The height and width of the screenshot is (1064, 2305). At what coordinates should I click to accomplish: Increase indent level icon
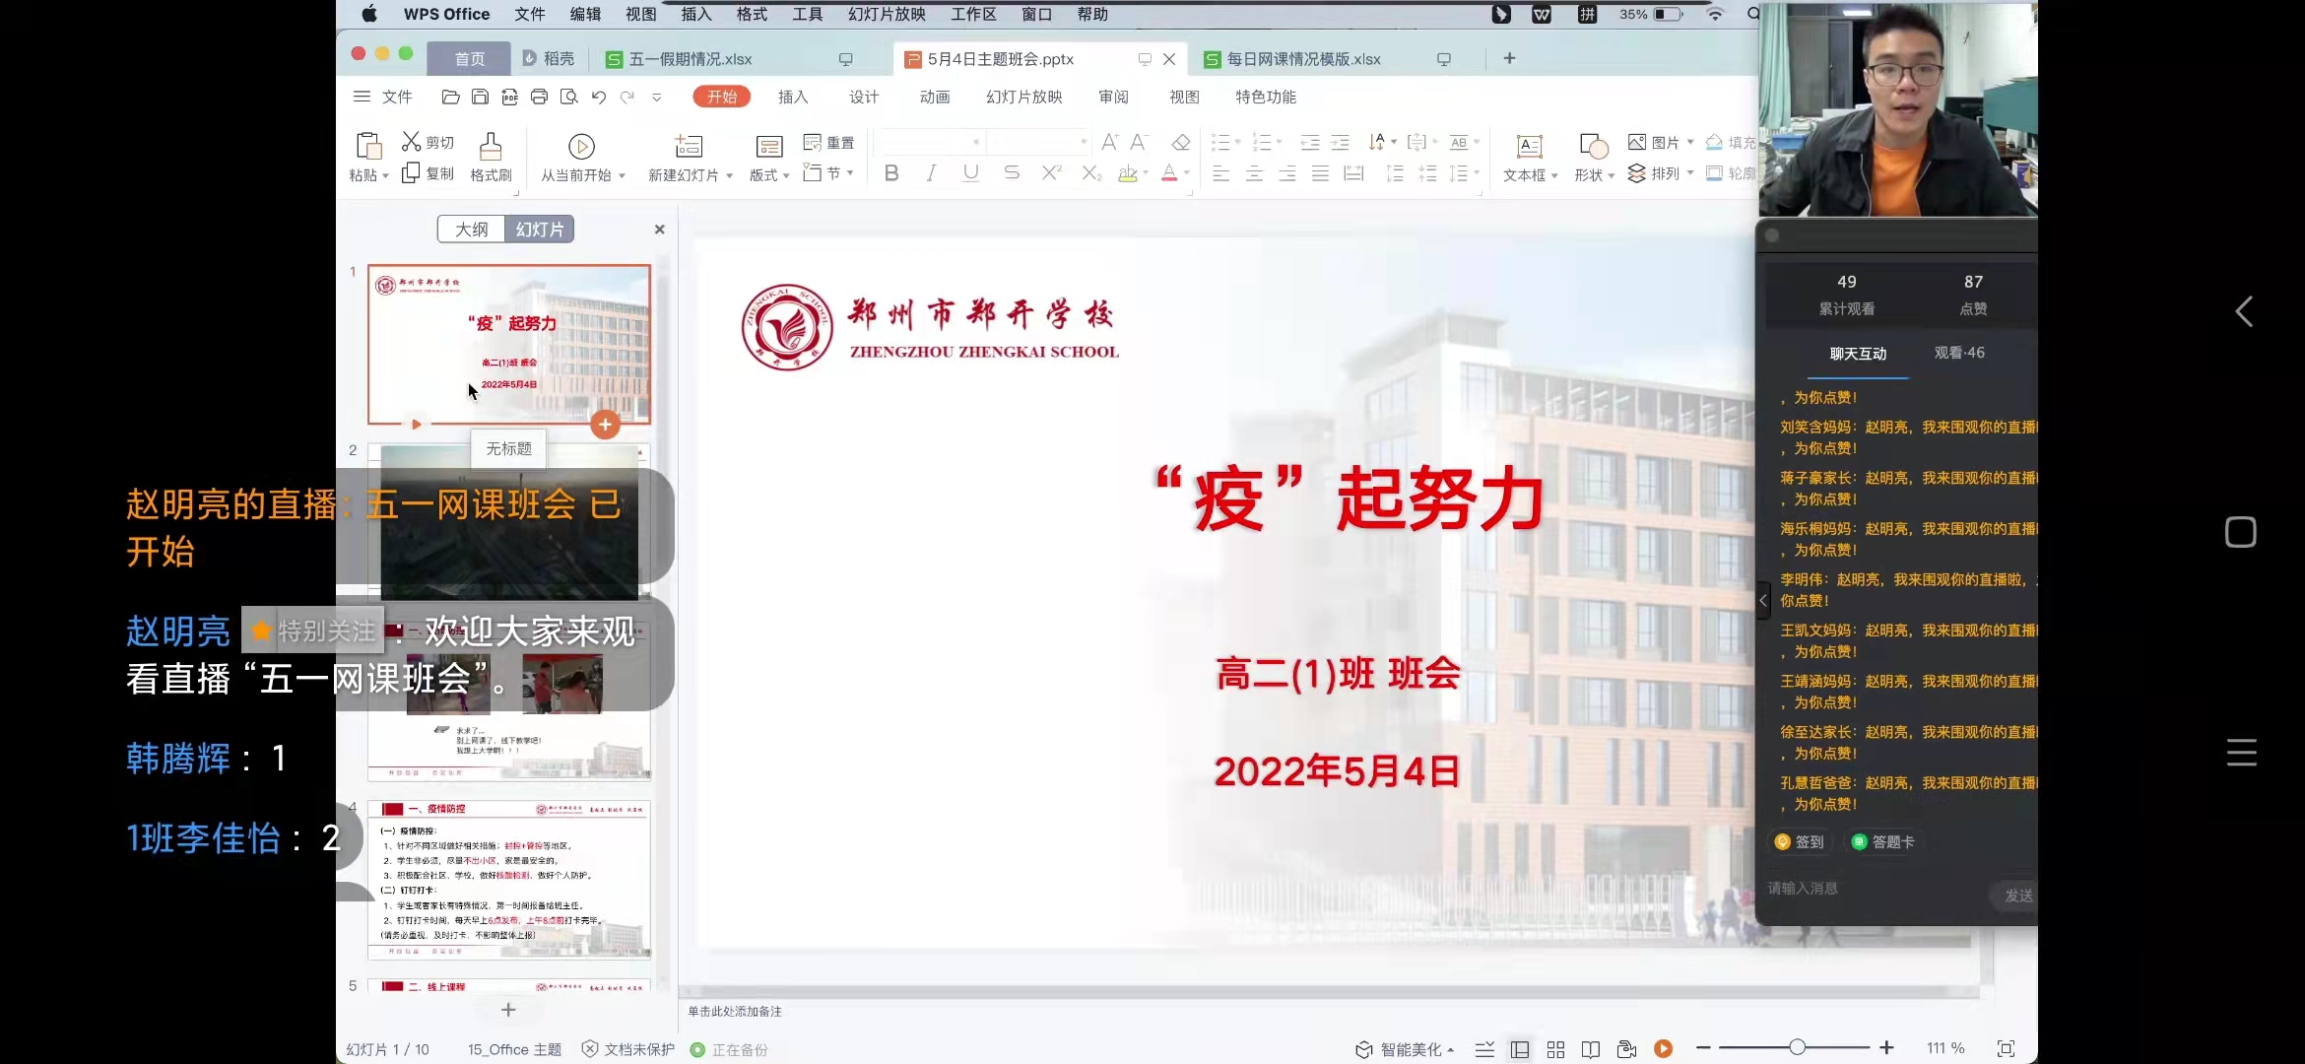(x=1341, y=143)
